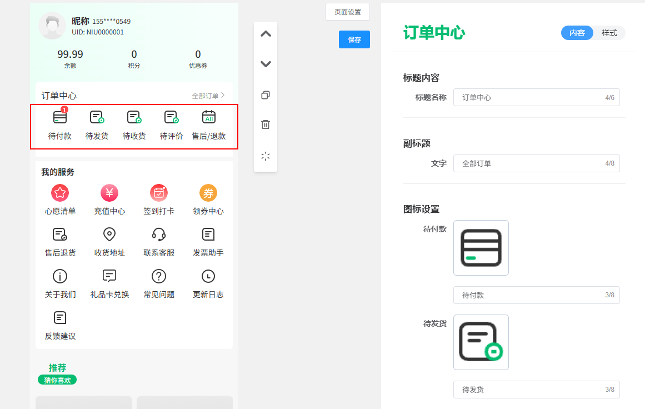Click the 待付款 order icon
Screen dimensions: 645x409
(x=60, y=117)
